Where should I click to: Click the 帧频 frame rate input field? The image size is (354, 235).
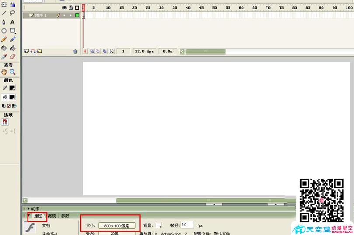click(187, 225)
